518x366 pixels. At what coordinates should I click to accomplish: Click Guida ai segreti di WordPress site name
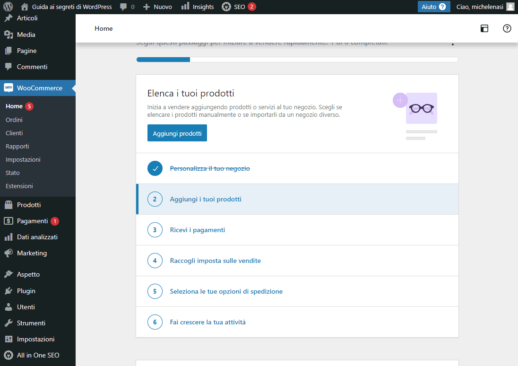[x=72, y=7]
